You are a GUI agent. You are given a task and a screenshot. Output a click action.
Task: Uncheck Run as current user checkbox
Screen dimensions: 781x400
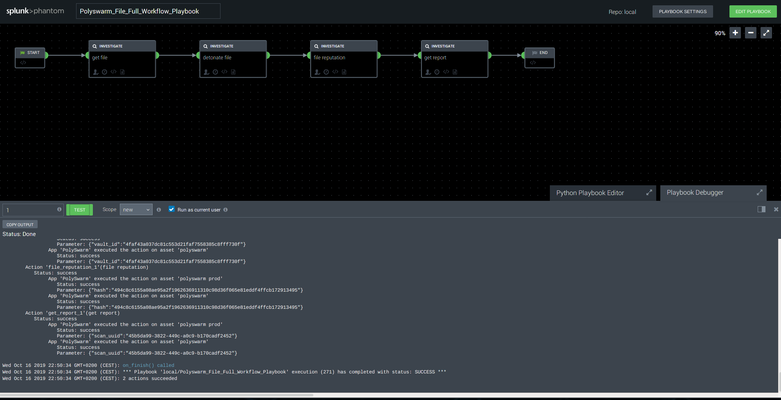tap(172, 209)
